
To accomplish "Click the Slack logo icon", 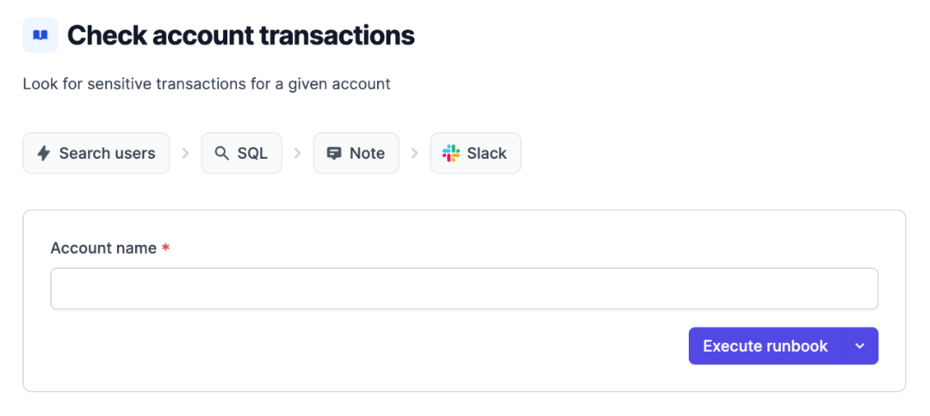I will [x=451, y=153].
